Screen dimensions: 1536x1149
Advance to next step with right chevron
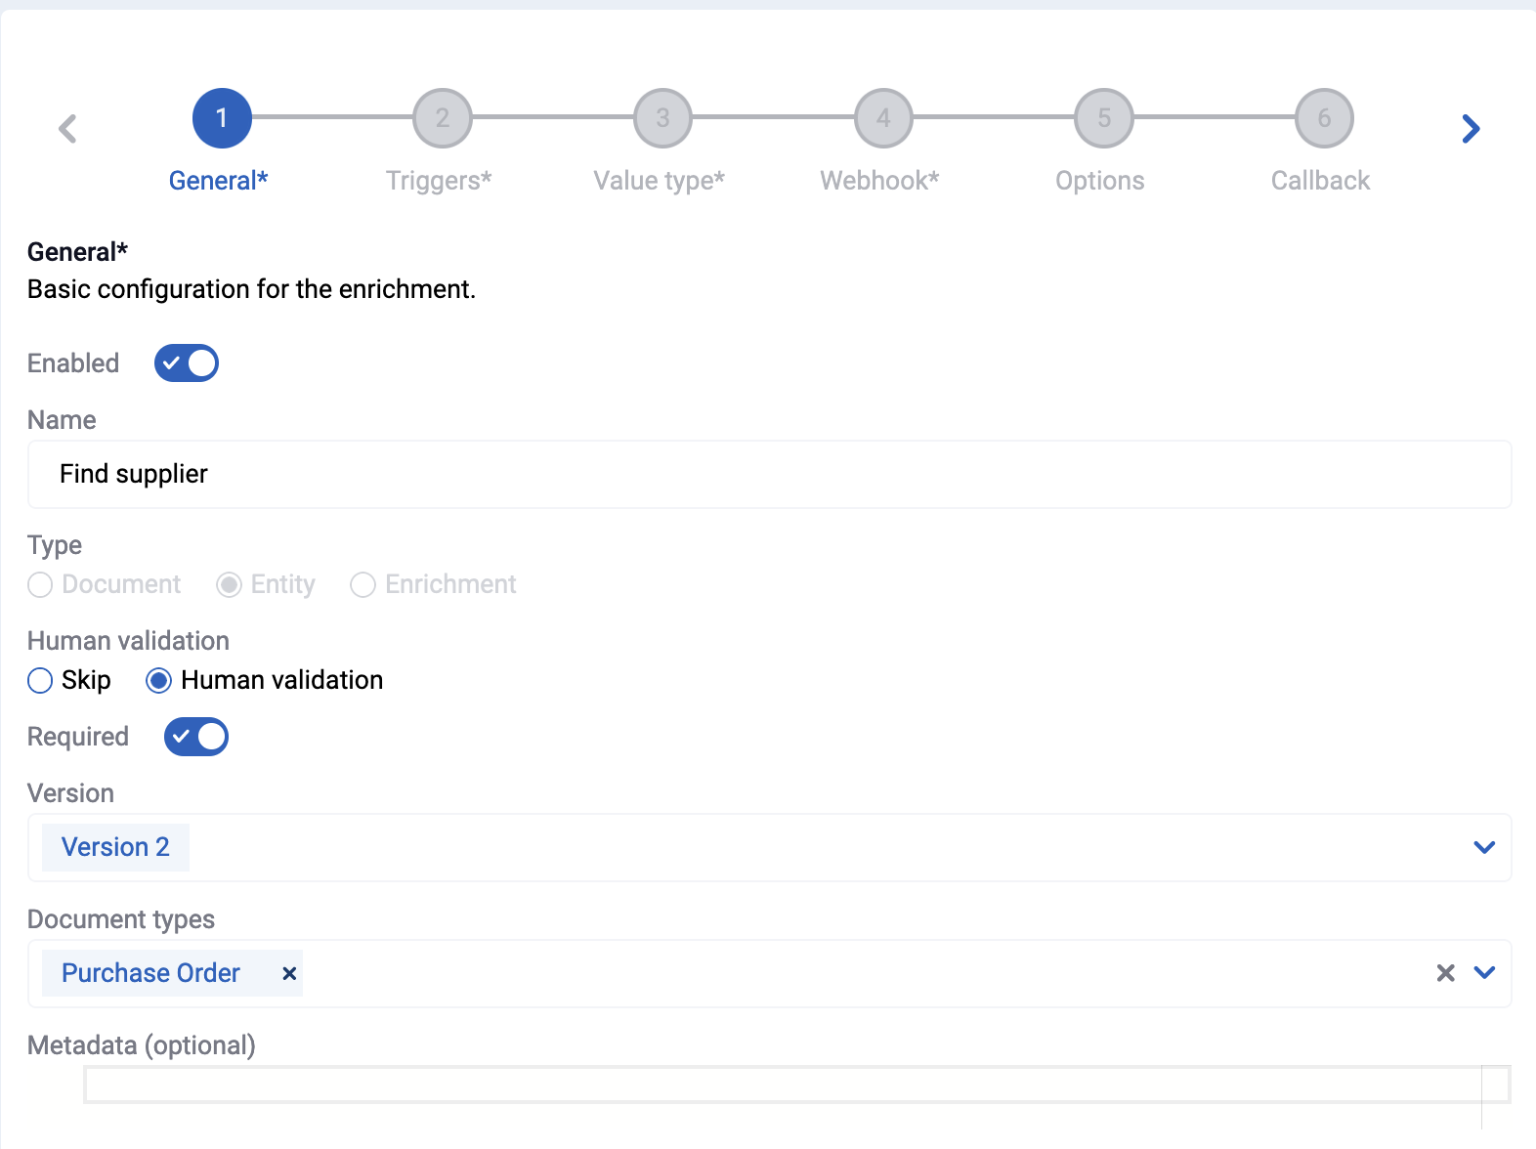(x=1471, y=128)
